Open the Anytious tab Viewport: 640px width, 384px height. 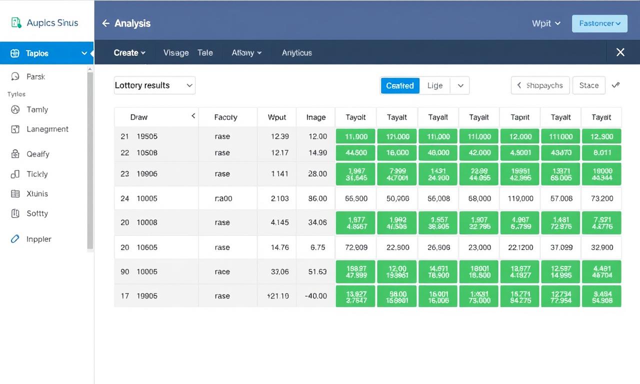296,52
